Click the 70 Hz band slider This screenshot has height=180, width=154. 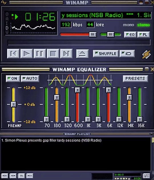pyautogui.click(x=46, y=105)
